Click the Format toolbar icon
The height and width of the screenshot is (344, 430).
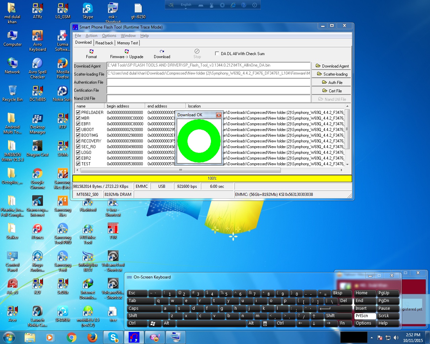(x=91, y=54)
